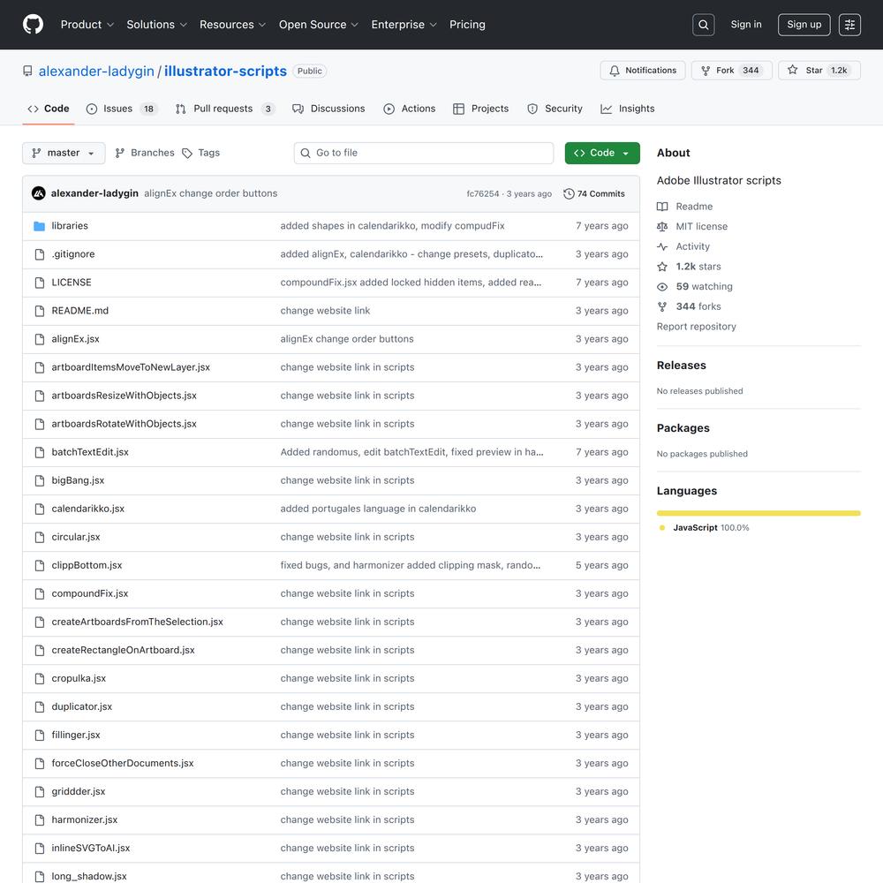Open the cropulka.jsx file
Viewport: 883px width, 883px height.
pyautogui.click(x=79, y=678)
